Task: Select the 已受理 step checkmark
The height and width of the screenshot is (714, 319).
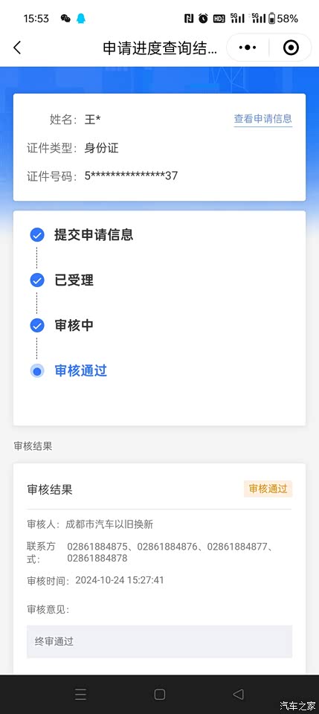Action: (x=37, y=280)
